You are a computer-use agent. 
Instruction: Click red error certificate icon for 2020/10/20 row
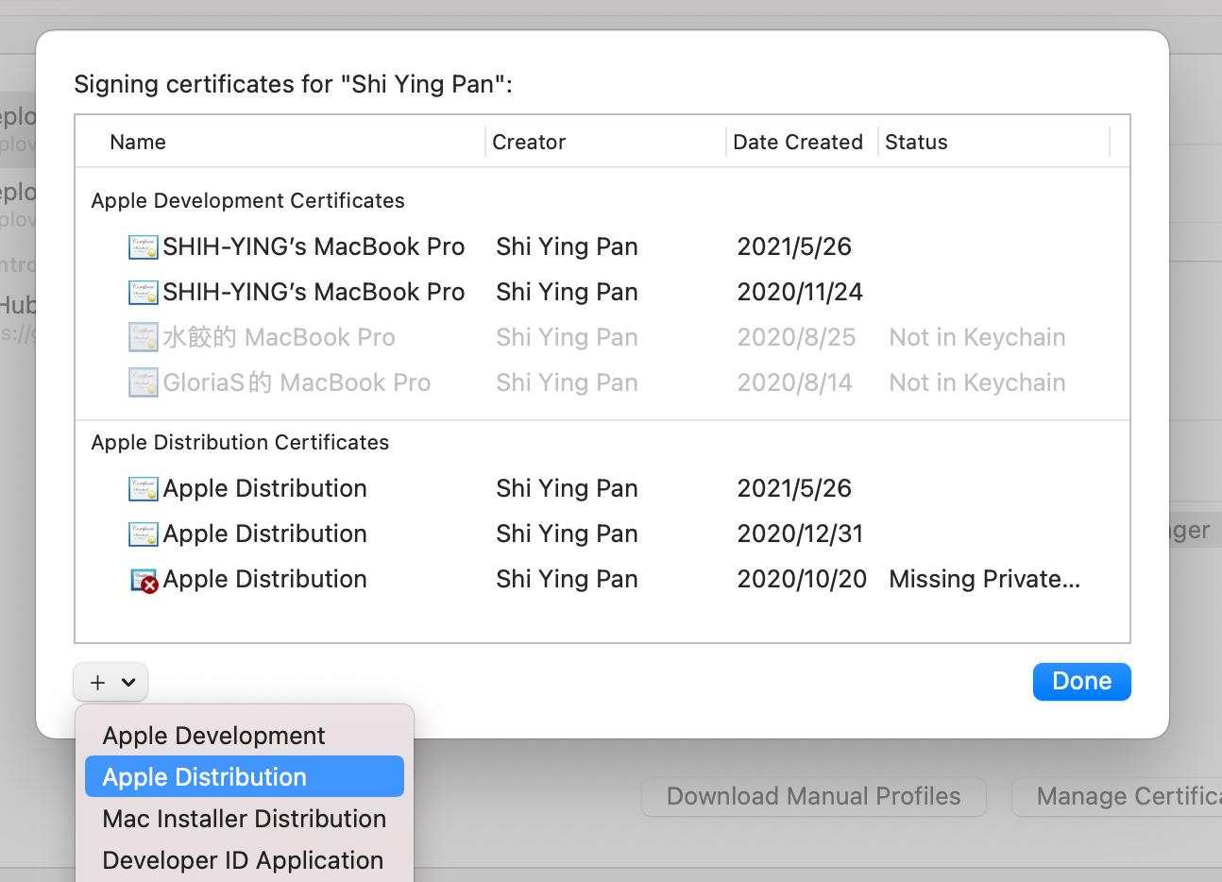[144, 581]
